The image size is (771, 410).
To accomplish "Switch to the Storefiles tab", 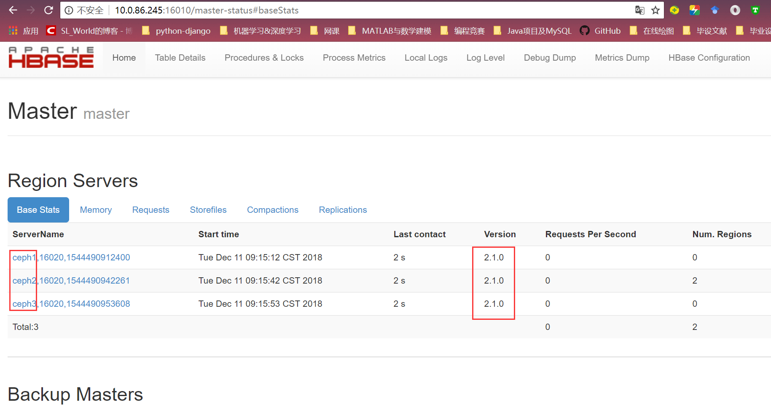I will point(208,209).
